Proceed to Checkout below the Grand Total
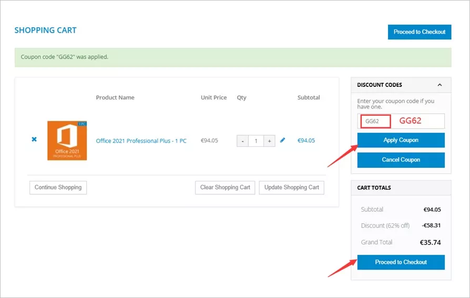This screenshot has height=298, width=470. click(x=401, y=262)
